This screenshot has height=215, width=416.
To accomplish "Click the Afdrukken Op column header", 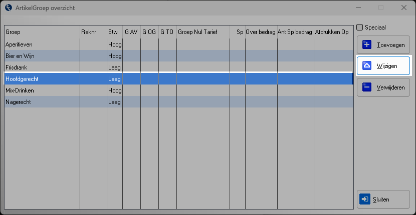I will (332, 32).
